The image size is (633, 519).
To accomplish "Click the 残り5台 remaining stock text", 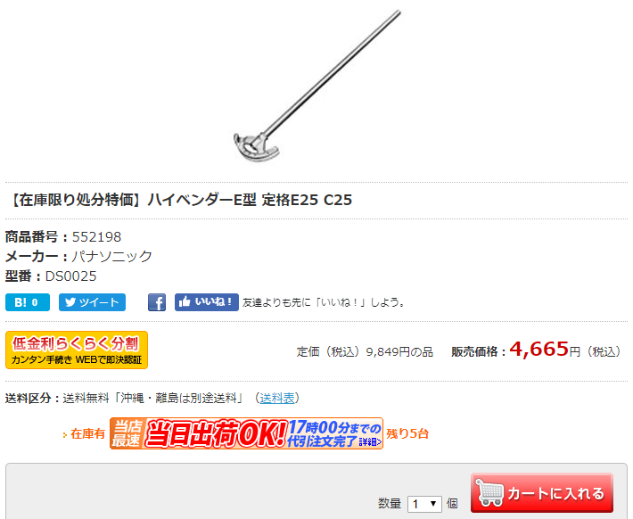I will click(407, 433).
